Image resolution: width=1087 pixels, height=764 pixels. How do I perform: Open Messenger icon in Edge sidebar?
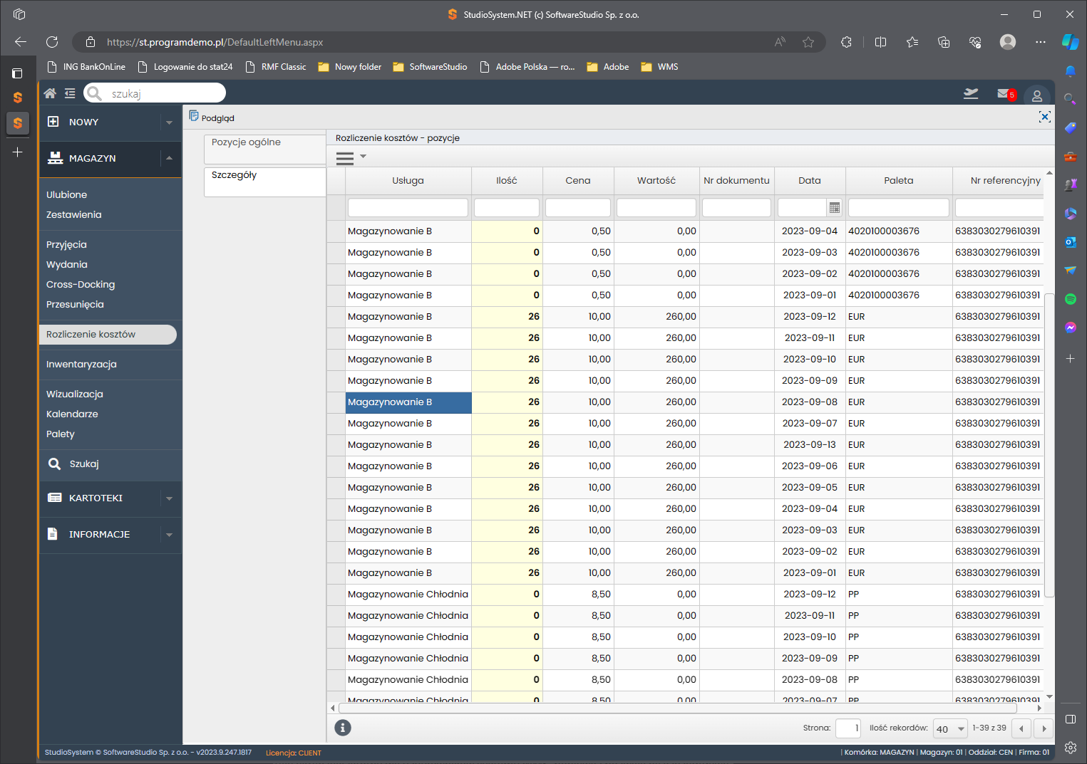[x=1071, y=328]
